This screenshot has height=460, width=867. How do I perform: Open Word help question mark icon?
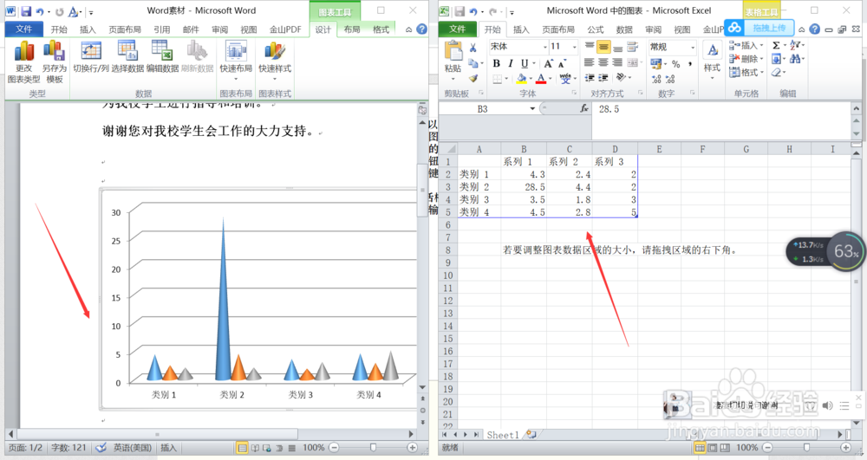click(422, 29)
